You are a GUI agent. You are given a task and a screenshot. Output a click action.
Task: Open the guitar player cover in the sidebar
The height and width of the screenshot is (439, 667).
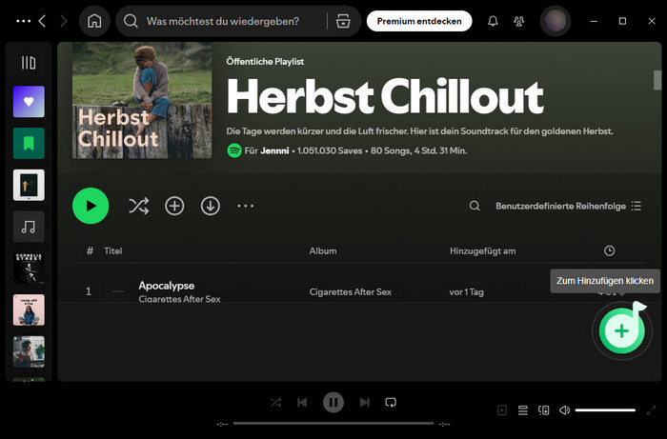click(29, 351)
